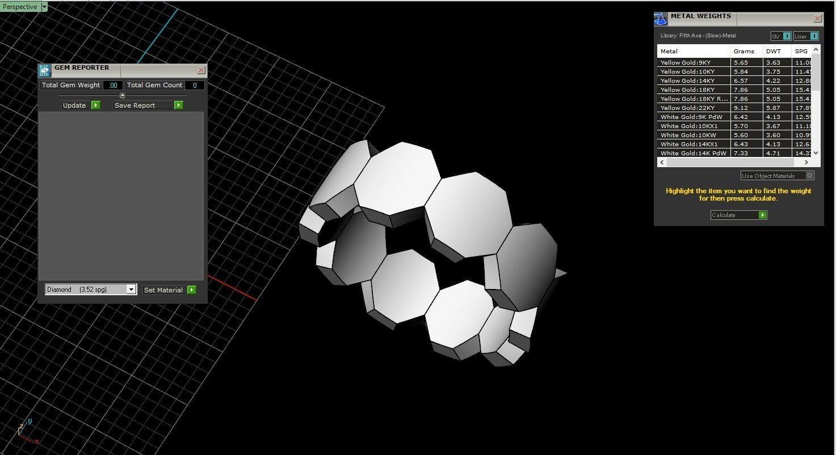
Task: Select the Yellow Gold:22KY row
Action: point(734,108)
